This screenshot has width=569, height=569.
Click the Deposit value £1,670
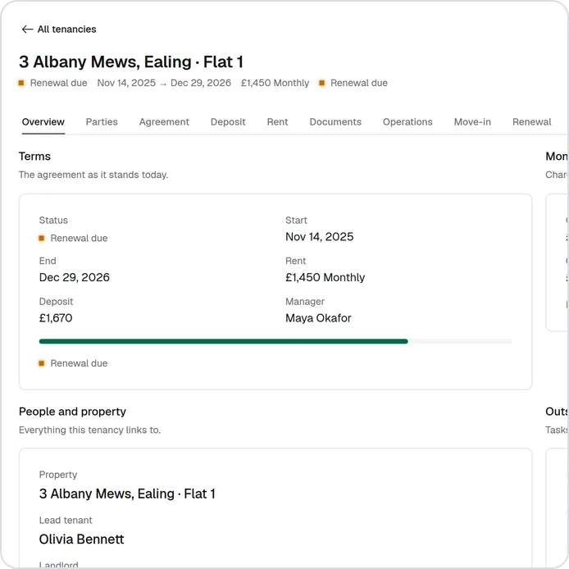[x=56, y=318]
